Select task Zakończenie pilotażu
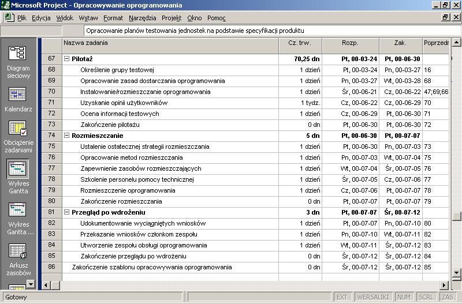The height and width of the screenshot is (304, 462). point(110,125)
